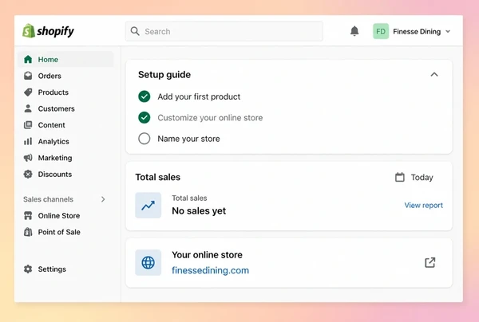
Task: Click the Point of Sale bag icon
Action: pyautogui.click(x=28, y=232)
